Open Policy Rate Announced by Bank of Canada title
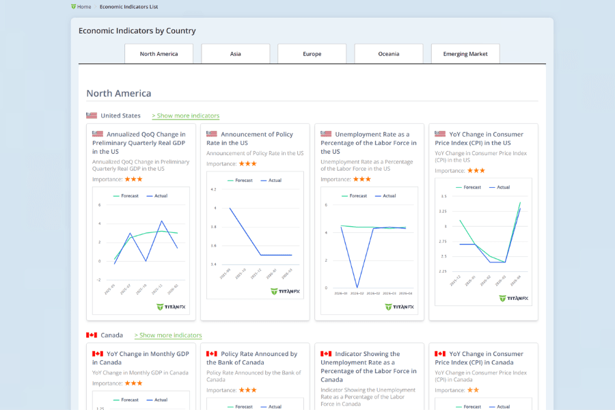This screenshot has height=410, width=615. pos(251,358)
